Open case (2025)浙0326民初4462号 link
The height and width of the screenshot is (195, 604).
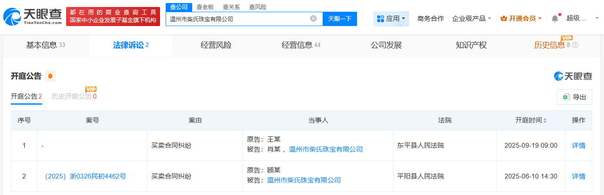click(x=85, y=176)
